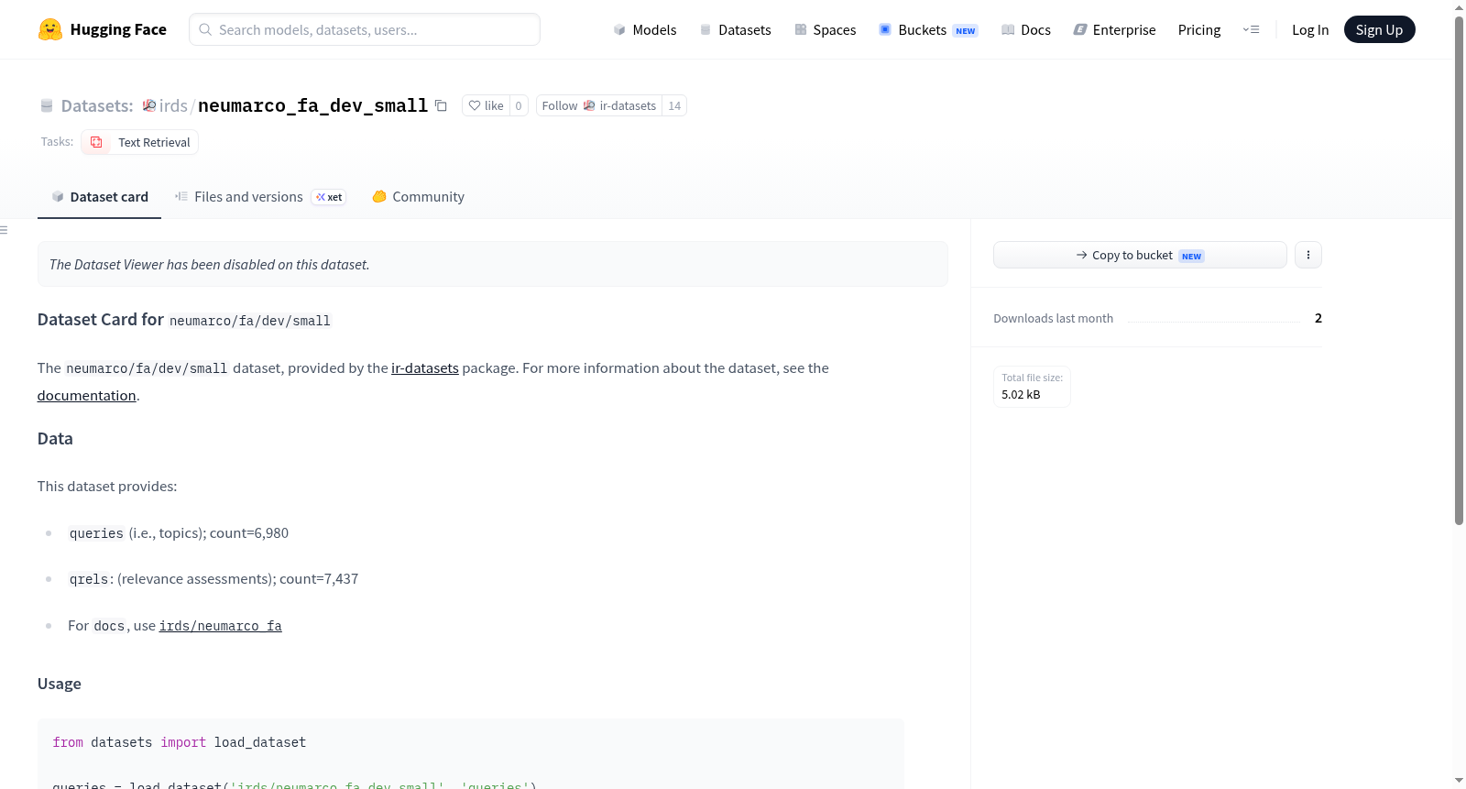Open the Models page
Image resolution: width=1466 pixels, height=789 pixels.
click(x=645, y=29)
